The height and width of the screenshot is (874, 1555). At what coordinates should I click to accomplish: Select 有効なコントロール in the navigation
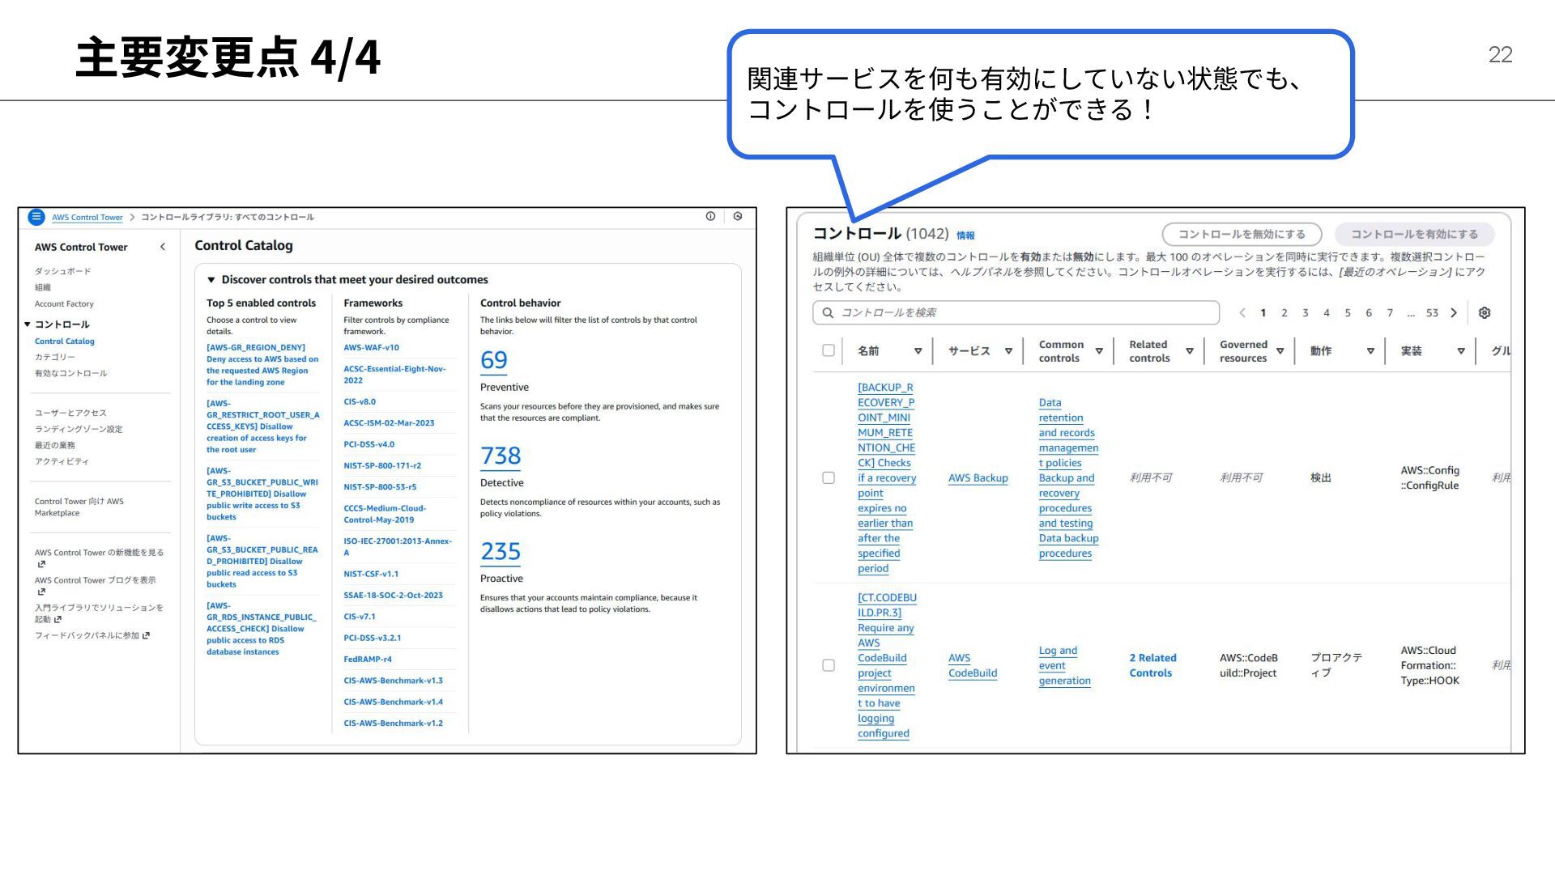[x=70, y=373]
